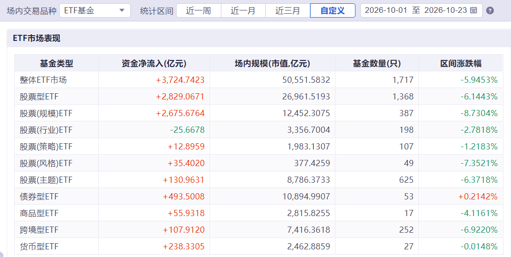Select the 货币型ETF row label
Viewport: 511px width, 257px height.
[39, 247]
